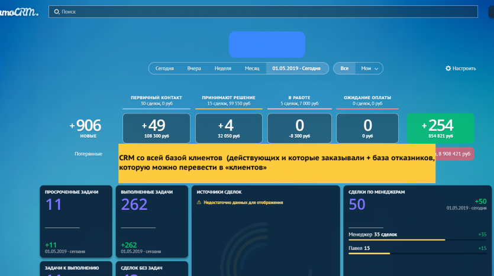
Task: Focus the Поиск search field
Action: (260, 12)
